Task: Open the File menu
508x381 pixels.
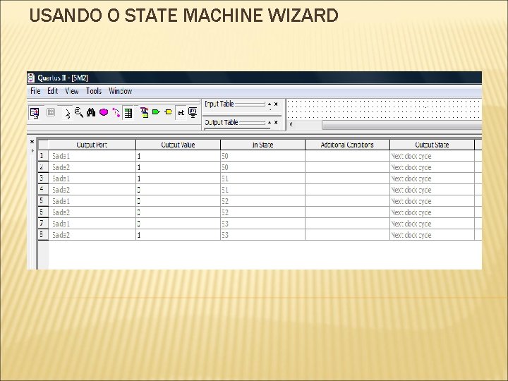Action: point(35,91)
